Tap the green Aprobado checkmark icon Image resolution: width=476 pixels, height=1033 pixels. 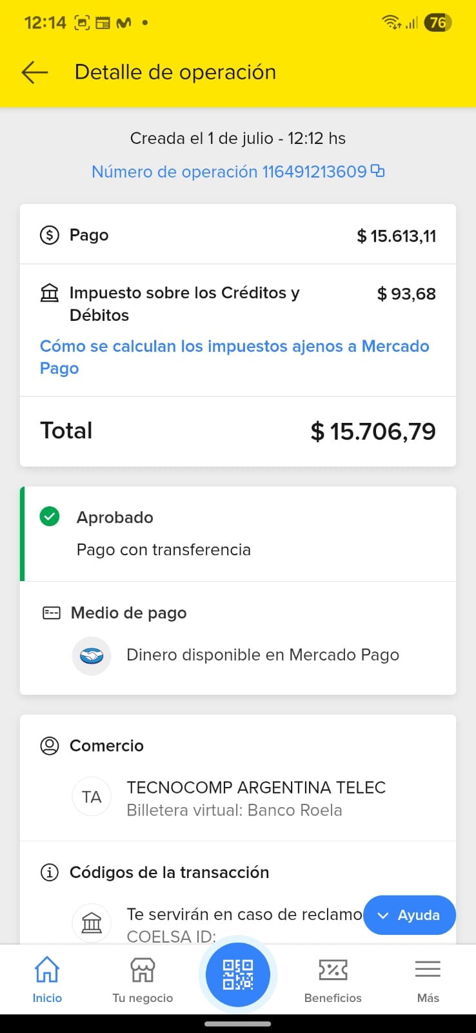tap(50, 516)
